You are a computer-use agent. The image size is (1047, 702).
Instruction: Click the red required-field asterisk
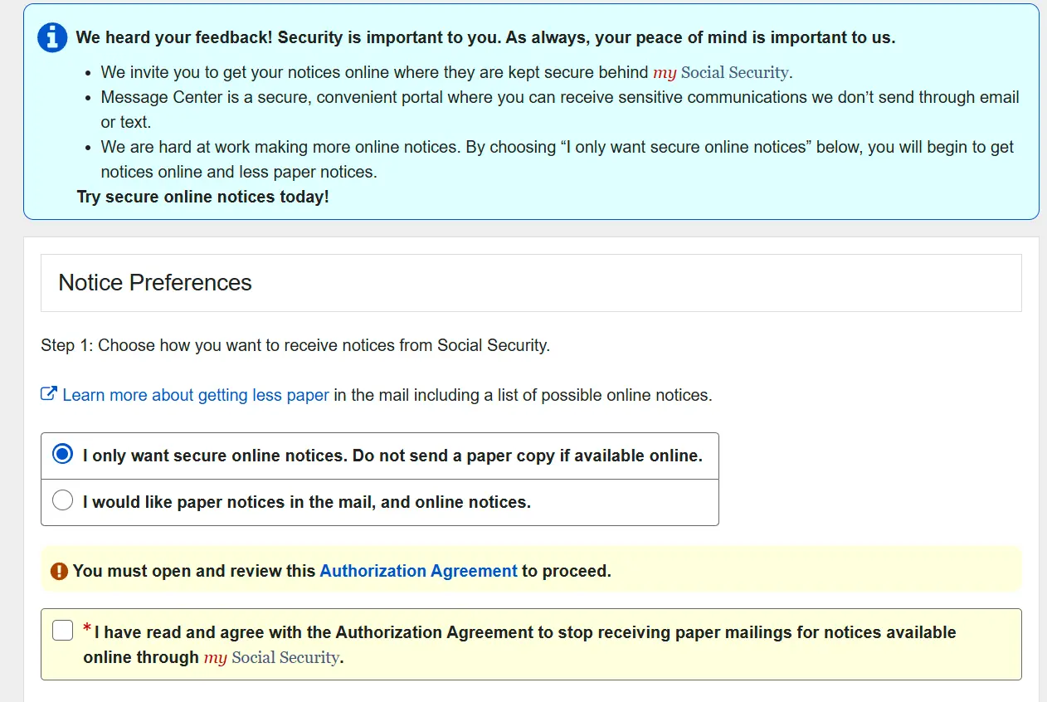click(x=87, y=628)
